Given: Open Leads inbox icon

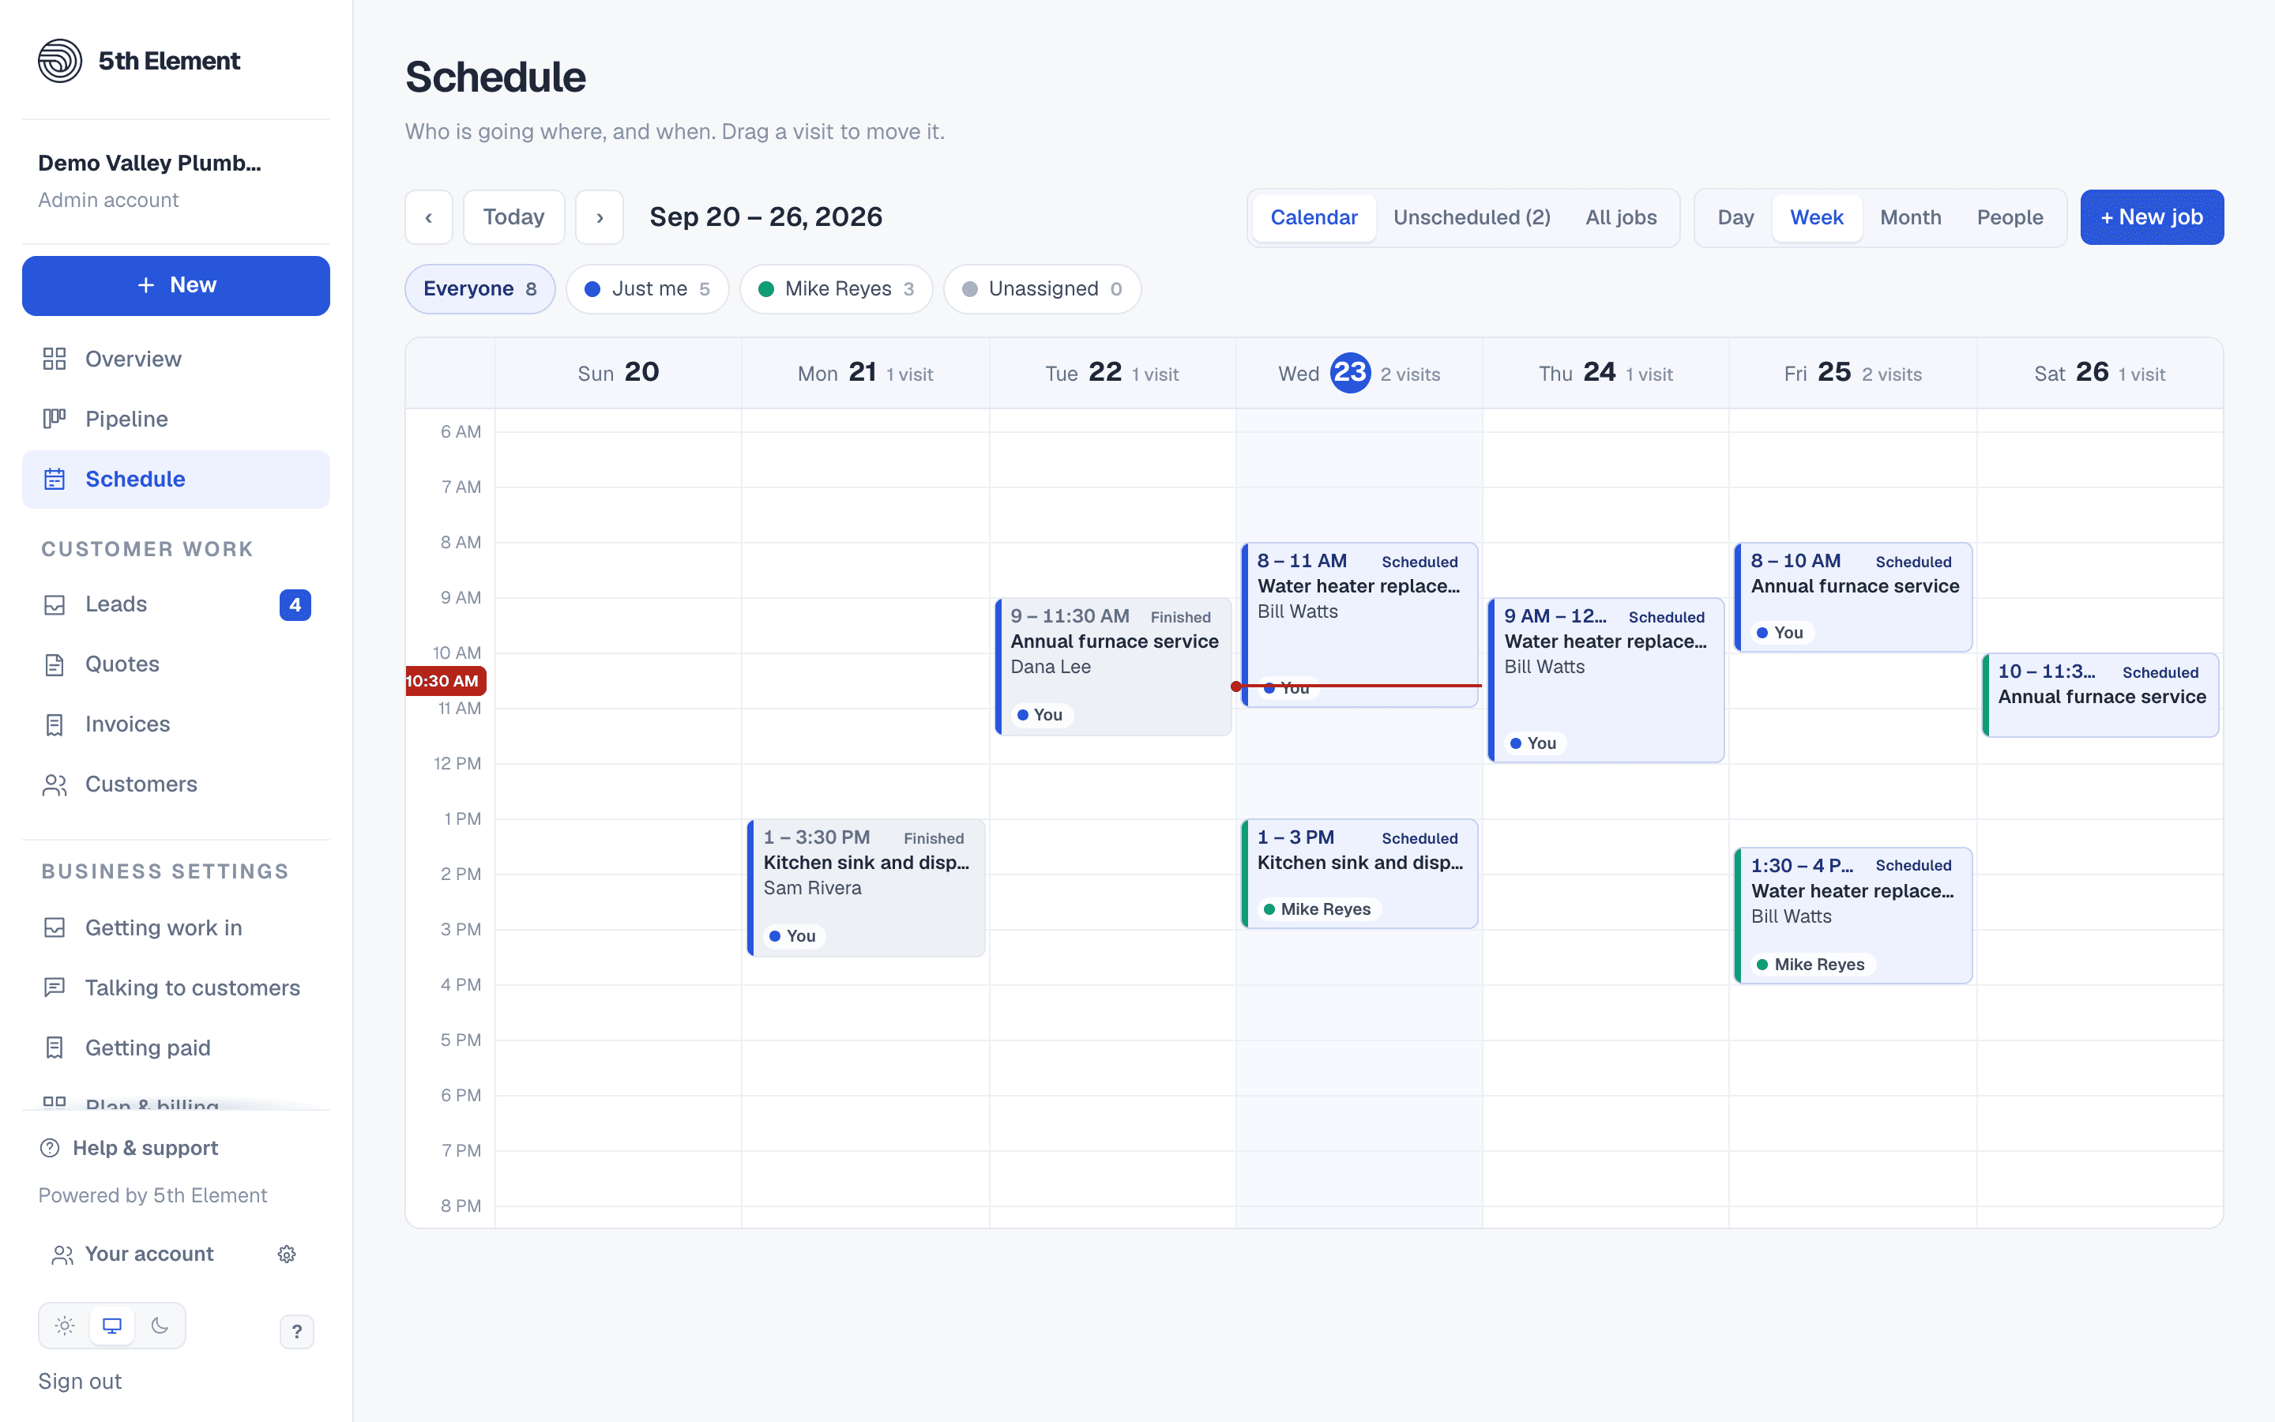Looking at the screenshot, I should (55, 604).
